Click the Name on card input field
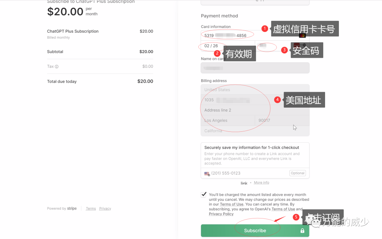382x239 pixels. (255, 68)
